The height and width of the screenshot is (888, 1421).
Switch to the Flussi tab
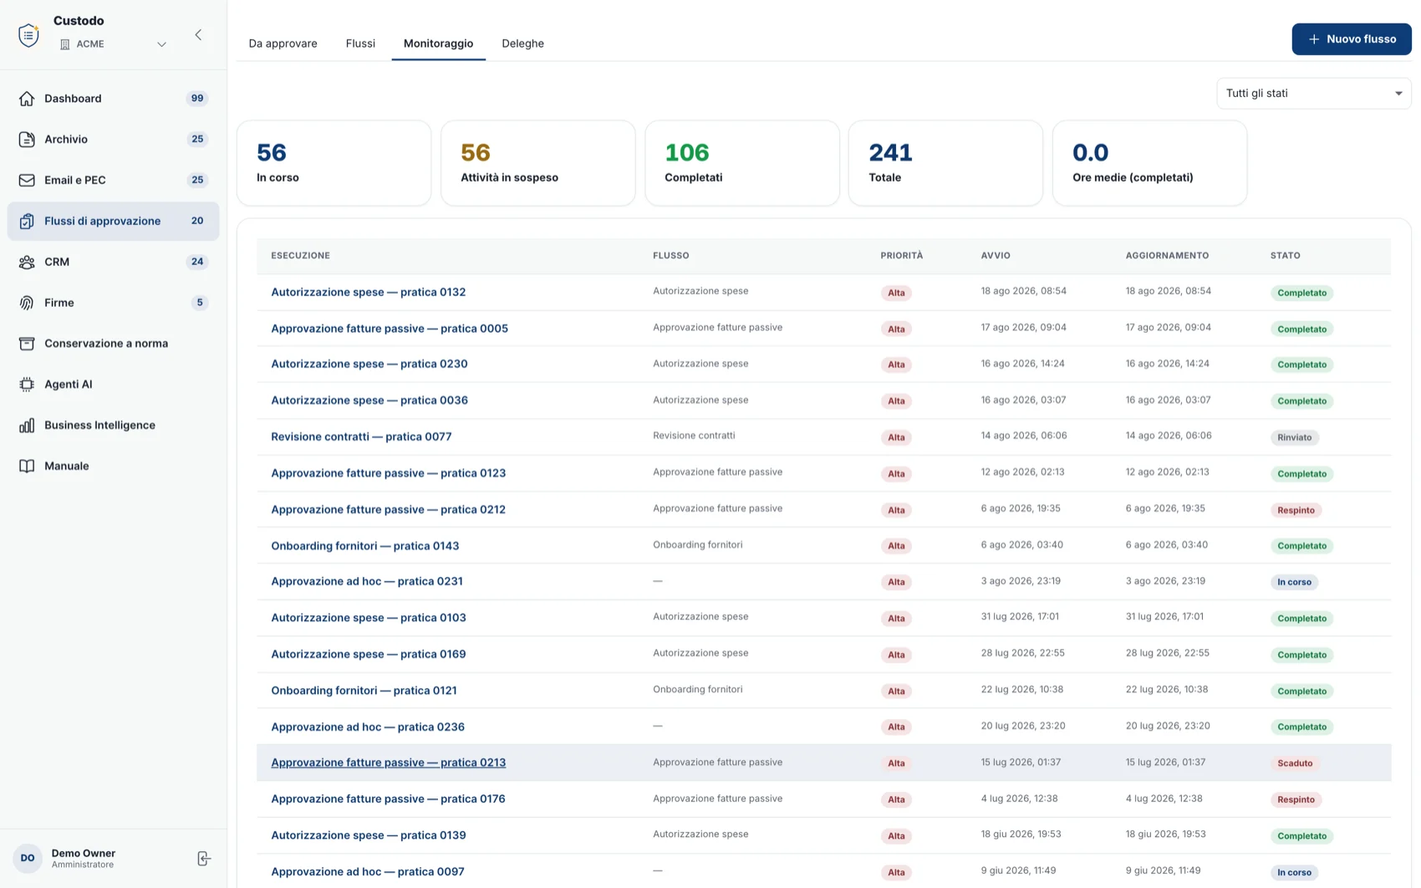(360, 43)
